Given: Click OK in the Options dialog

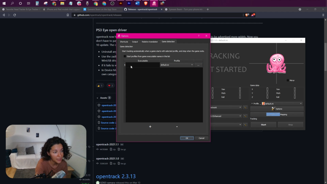Looking at the screenshot, I should coord(187,138).
